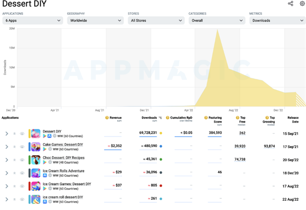Click App Store icon under ice cream roll dessert DIY

tap(45, 202)
